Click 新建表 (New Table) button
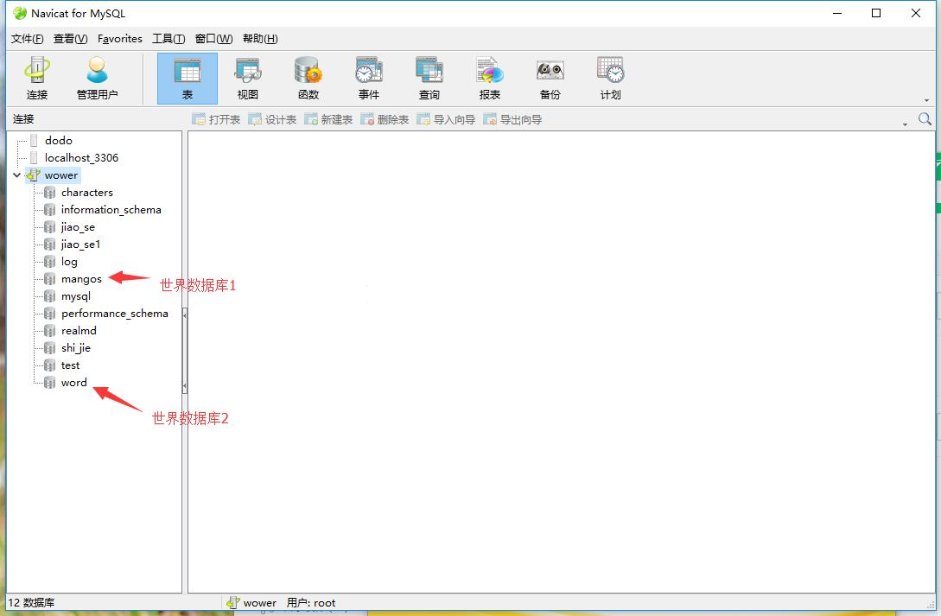 pyautogui.click(x=328, y=119)
